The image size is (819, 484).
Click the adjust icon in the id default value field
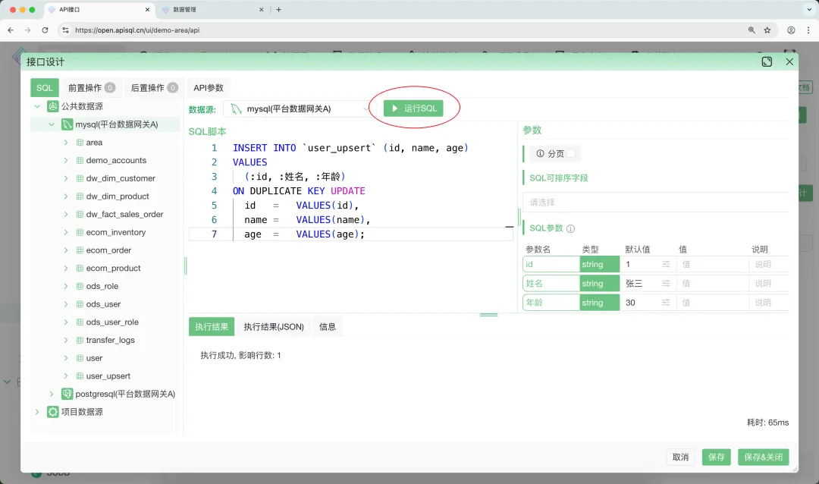(x=666, y=264)
